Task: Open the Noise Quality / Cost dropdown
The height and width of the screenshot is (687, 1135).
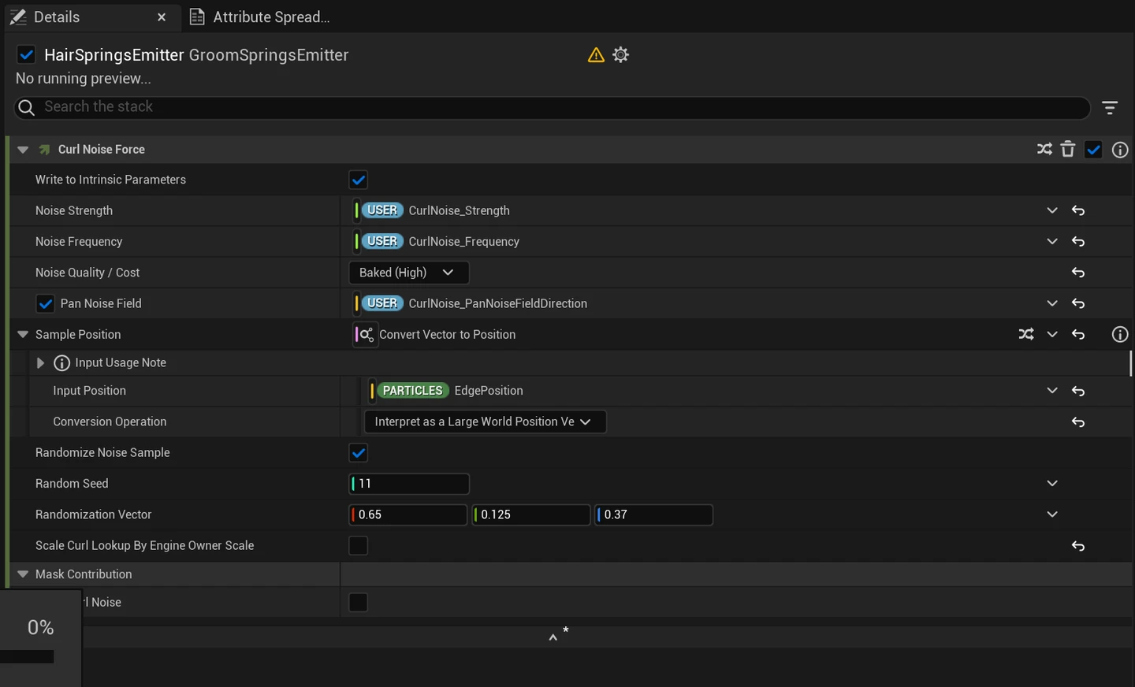Action: point(409,273)
